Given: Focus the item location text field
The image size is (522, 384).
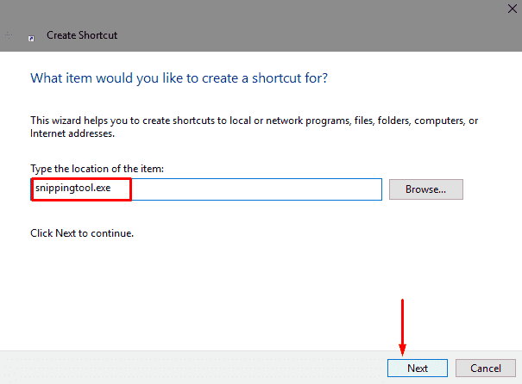Looking at the screenshot, I should pyautogui.click(x=206, y=189).
